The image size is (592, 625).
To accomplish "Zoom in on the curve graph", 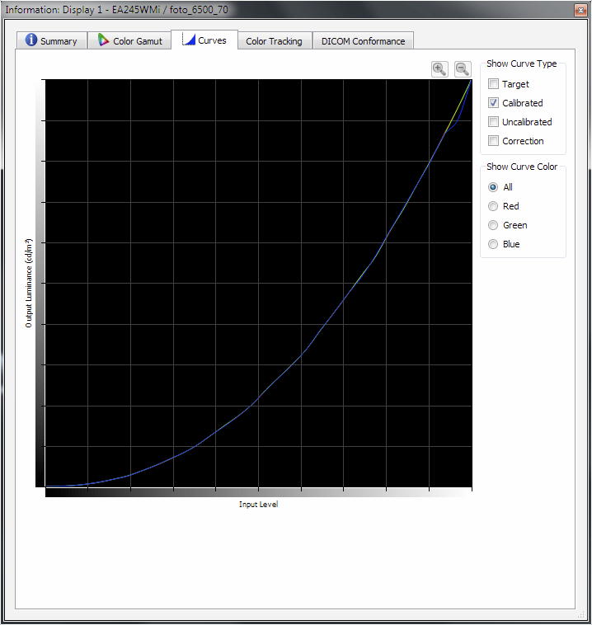I will click(x=439, y=69).
